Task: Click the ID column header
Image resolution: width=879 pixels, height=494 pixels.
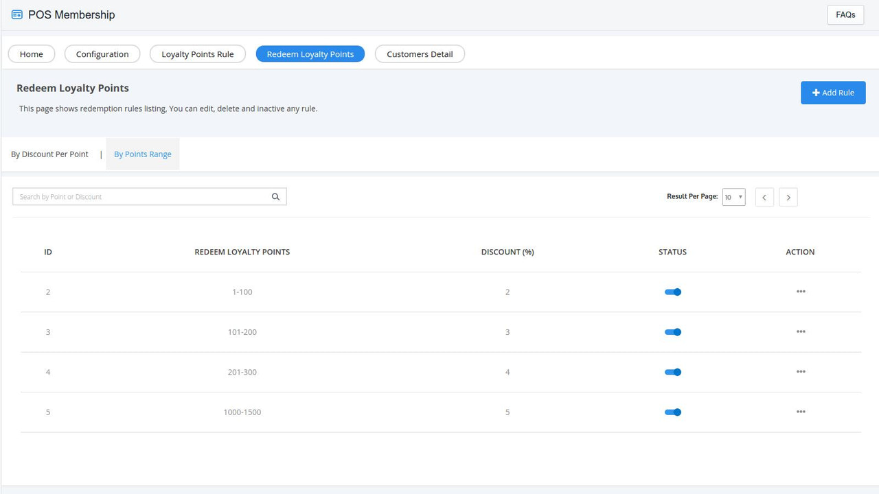Action: (48, 252)
